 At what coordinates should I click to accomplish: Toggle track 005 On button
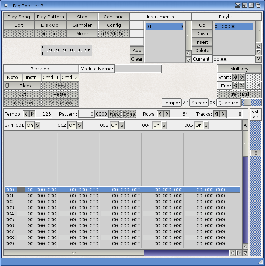coord(199,125)
